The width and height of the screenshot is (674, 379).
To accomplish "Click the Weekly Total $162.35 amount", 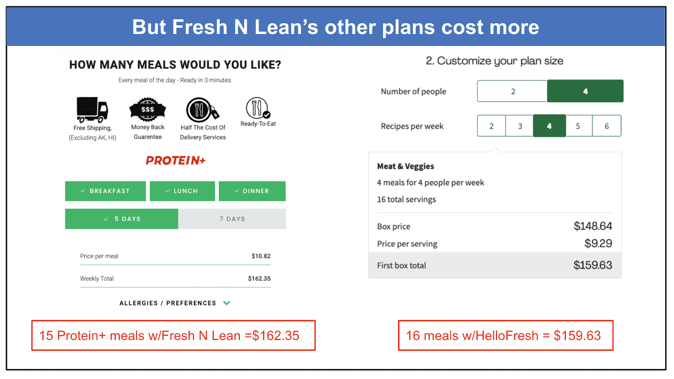I will coord(259,278).
